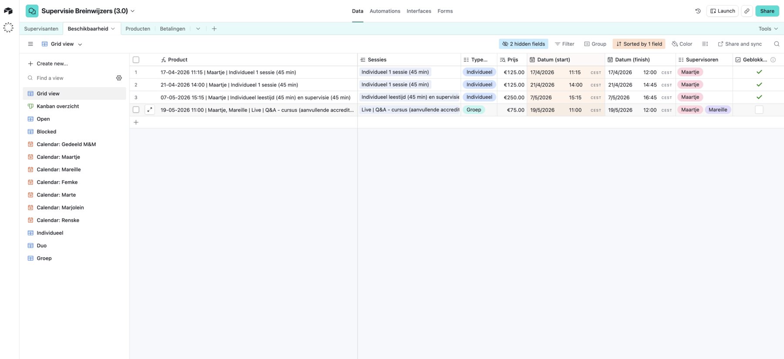
Task: Show the 2 hidden fields
Action: [524, 44]
